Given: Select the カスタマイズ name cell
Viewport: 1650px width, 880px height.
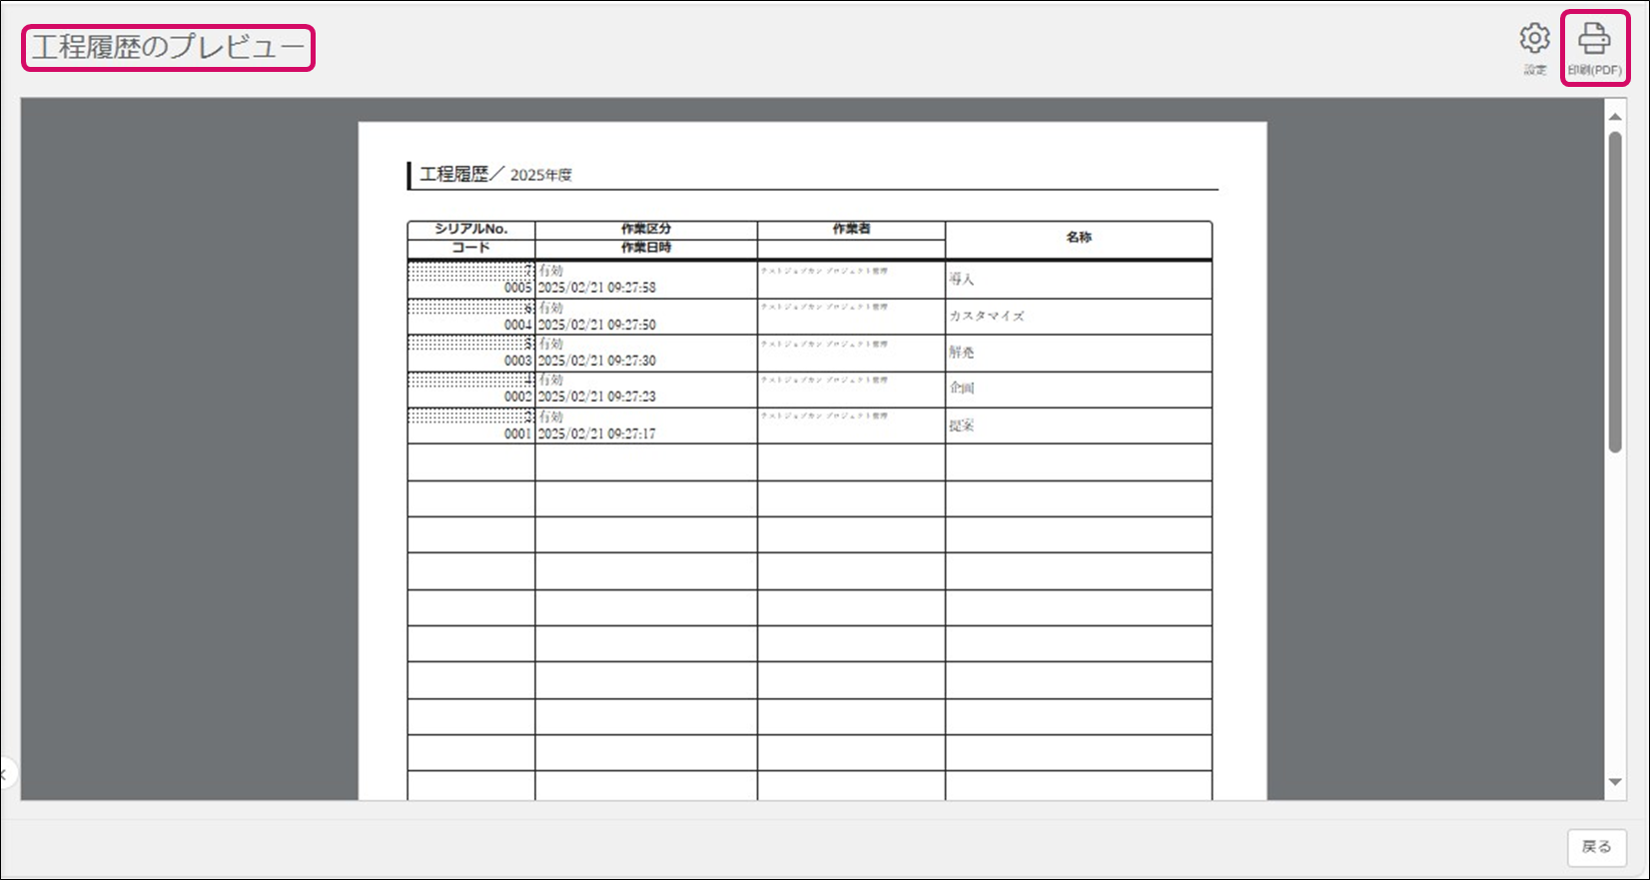Looking at the screenshot, I should coord(986,316).
